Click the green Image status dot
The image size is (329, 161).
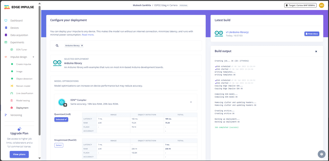(x=12, y=71)
